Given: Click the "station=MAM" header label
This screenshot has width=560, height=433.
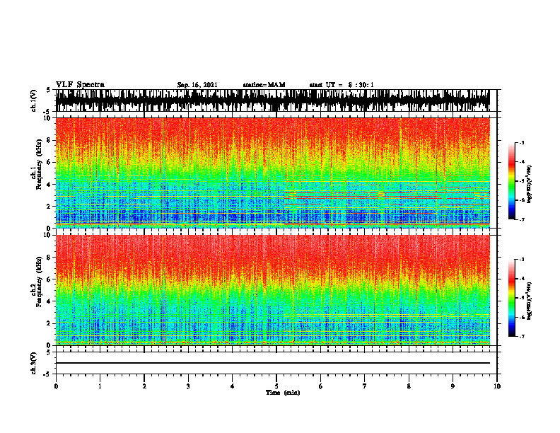Looking at the screenshot, I should tap(264, 85).
